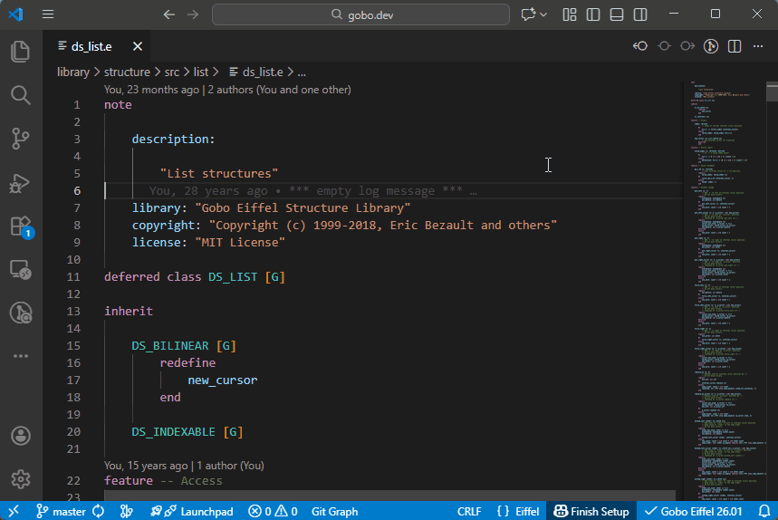Viewport: 778px width, 520px height.
Task: Open the Explorer view in activity bar
Action: (20, 52)
